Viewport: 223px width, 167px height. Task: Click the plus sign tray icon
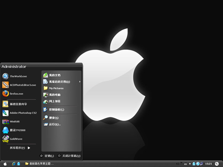(190, 164)
